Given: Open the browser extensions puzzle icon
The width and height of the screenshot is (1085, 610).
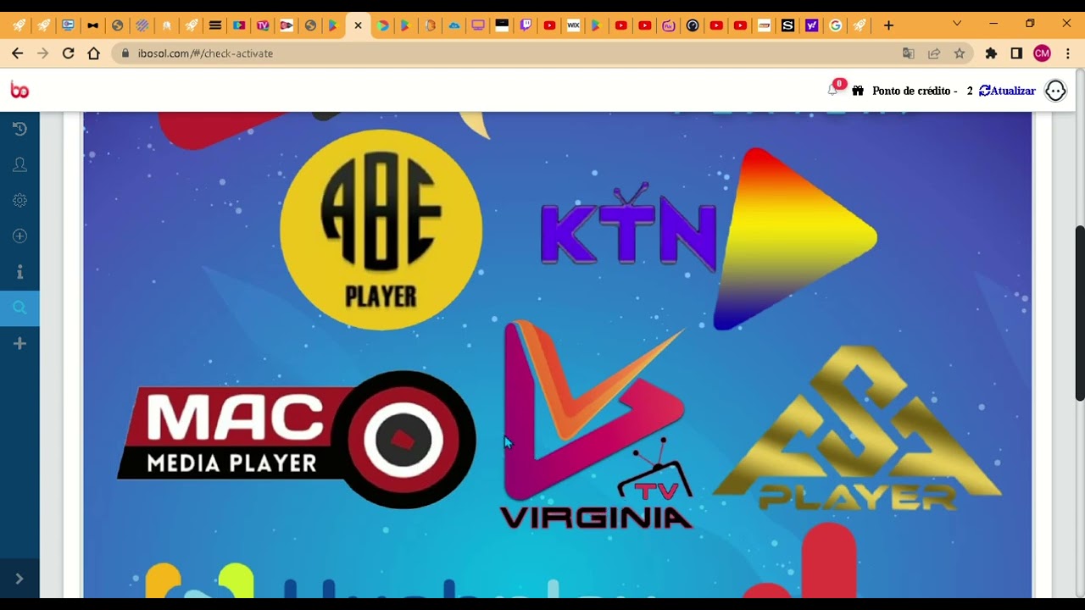Looking at the screenshot, I should [x=991, y=53].
